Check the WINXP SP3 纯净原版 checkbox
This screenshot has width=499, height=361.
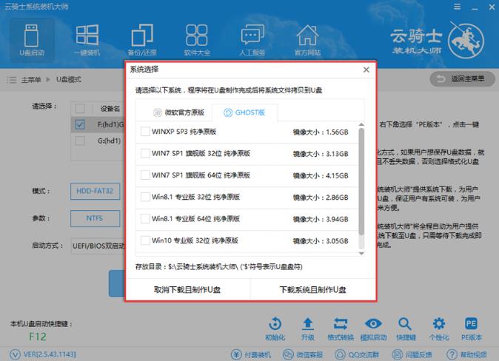coord(145,132)
